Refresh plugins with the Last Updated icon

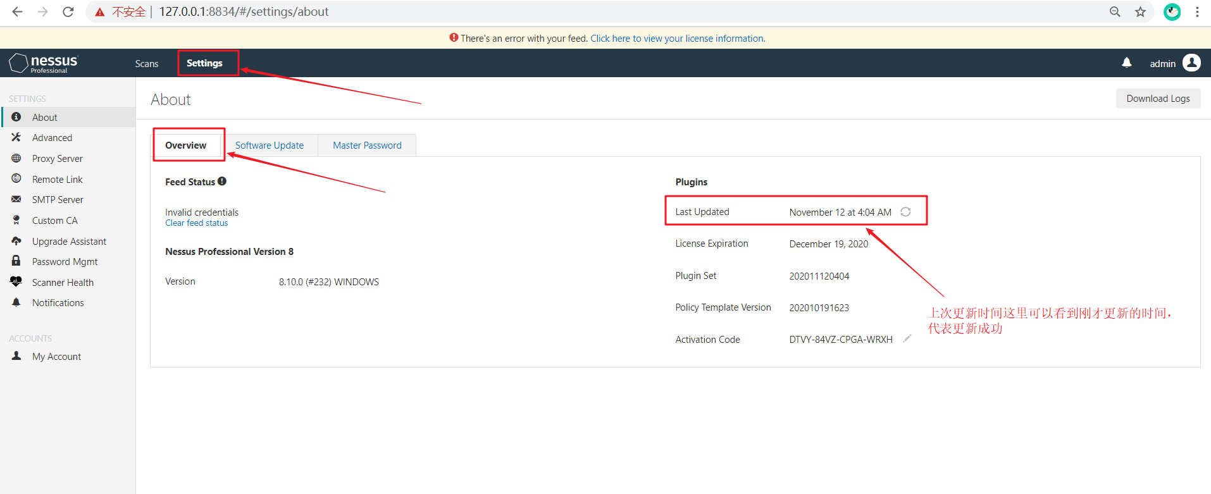(x=905, y=212)
